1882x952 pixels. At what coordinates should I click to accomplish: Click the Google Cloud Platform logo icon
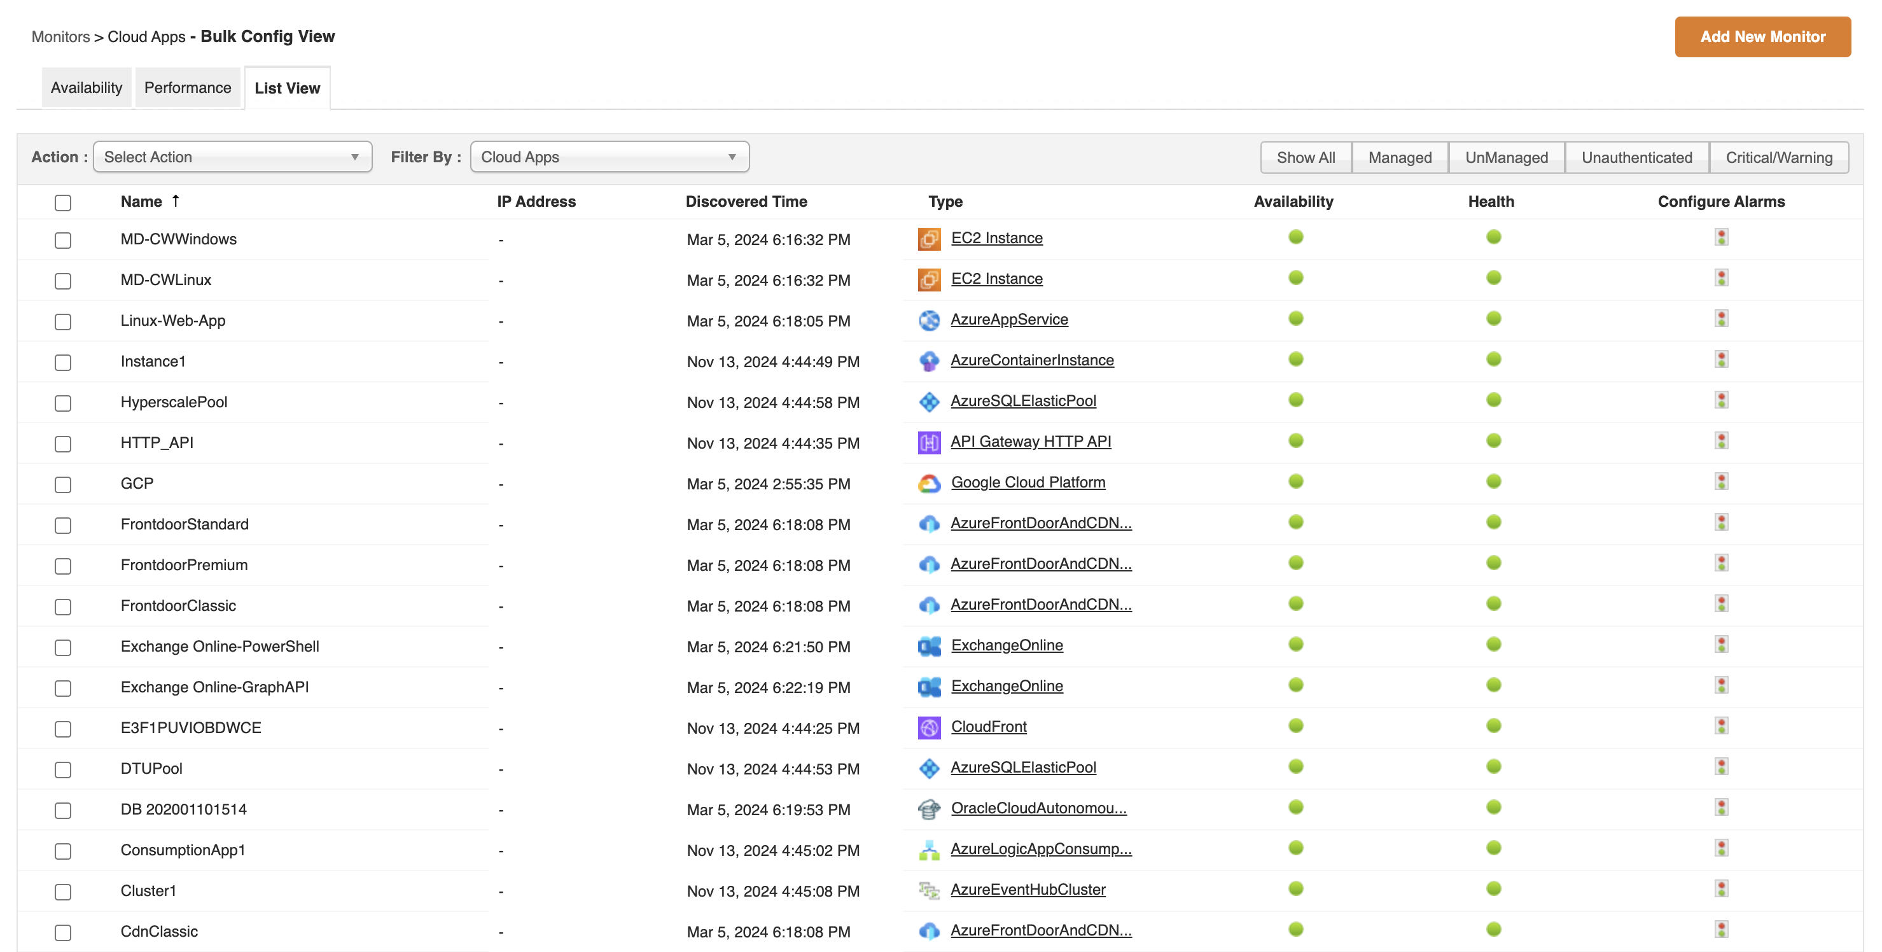click(928, 483)
